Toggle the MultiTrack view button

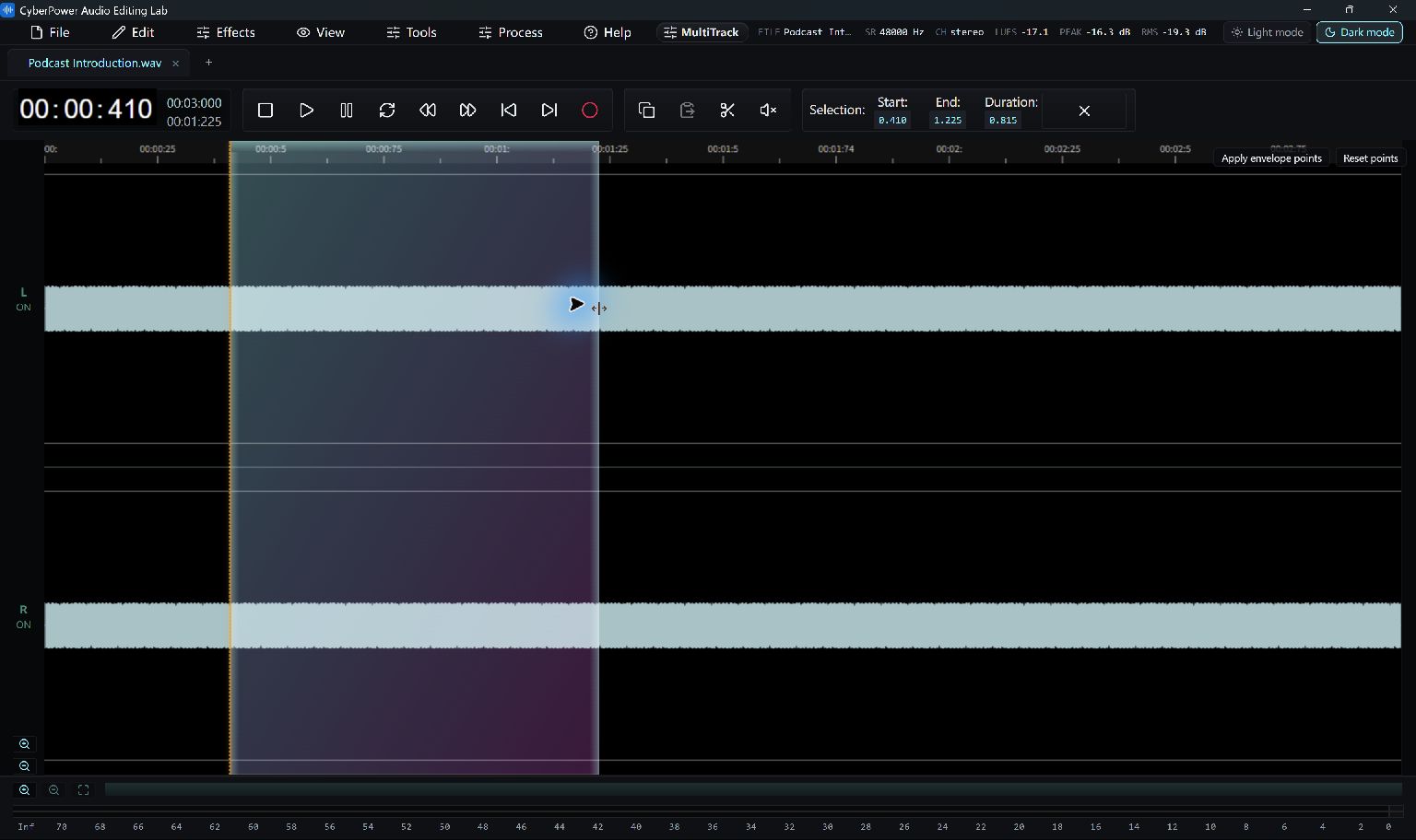click(702, 32)
